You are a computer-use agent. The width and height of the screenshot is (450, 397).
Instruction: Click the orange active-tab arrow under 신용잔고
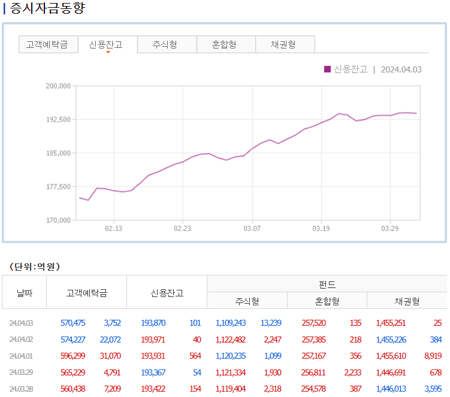108,52
